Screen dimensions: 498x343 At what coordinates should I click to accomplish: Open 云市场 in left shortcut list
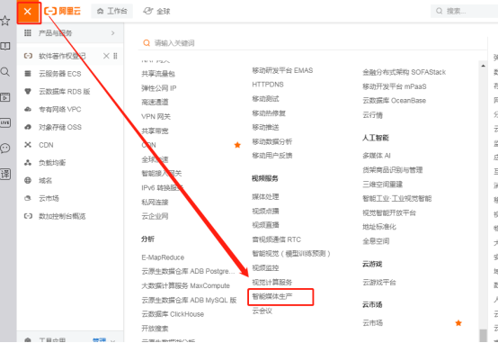click(x=49, y=199)
